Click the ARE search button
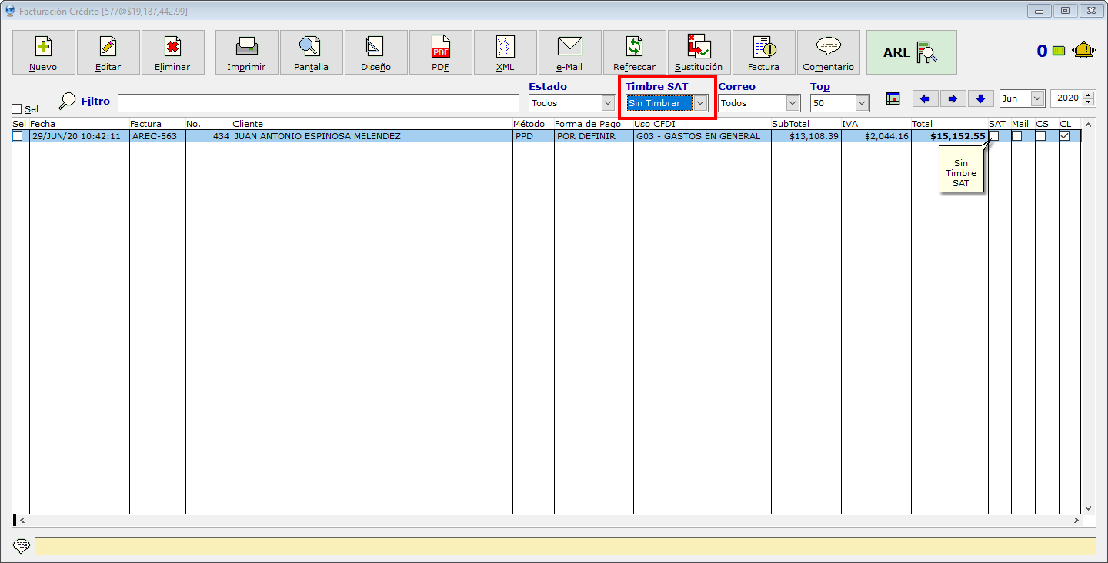Screen dimensions: 1108x563 [911, 52]
